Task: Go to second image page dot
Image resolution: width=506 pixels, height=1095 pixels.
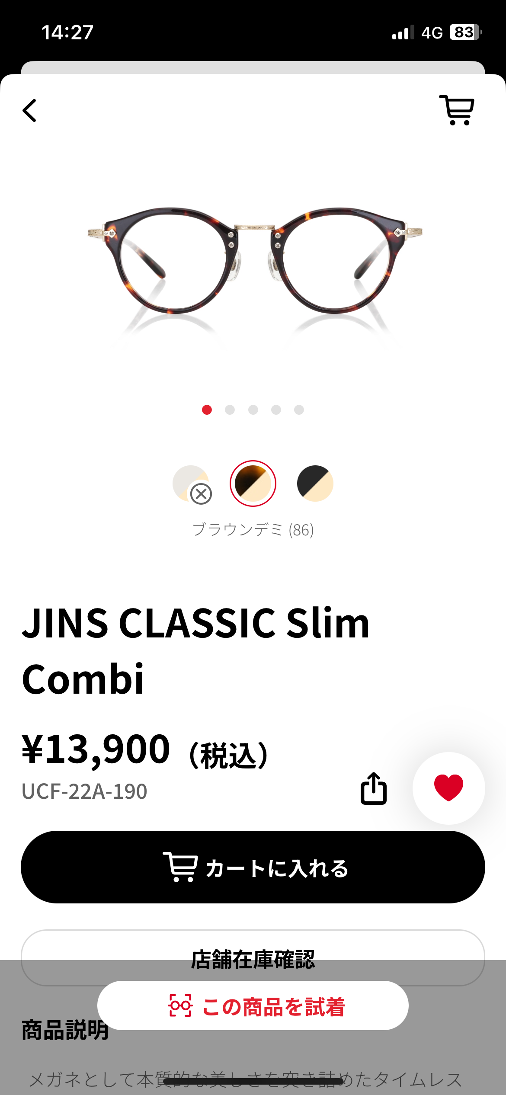Action: coord(230,410)
